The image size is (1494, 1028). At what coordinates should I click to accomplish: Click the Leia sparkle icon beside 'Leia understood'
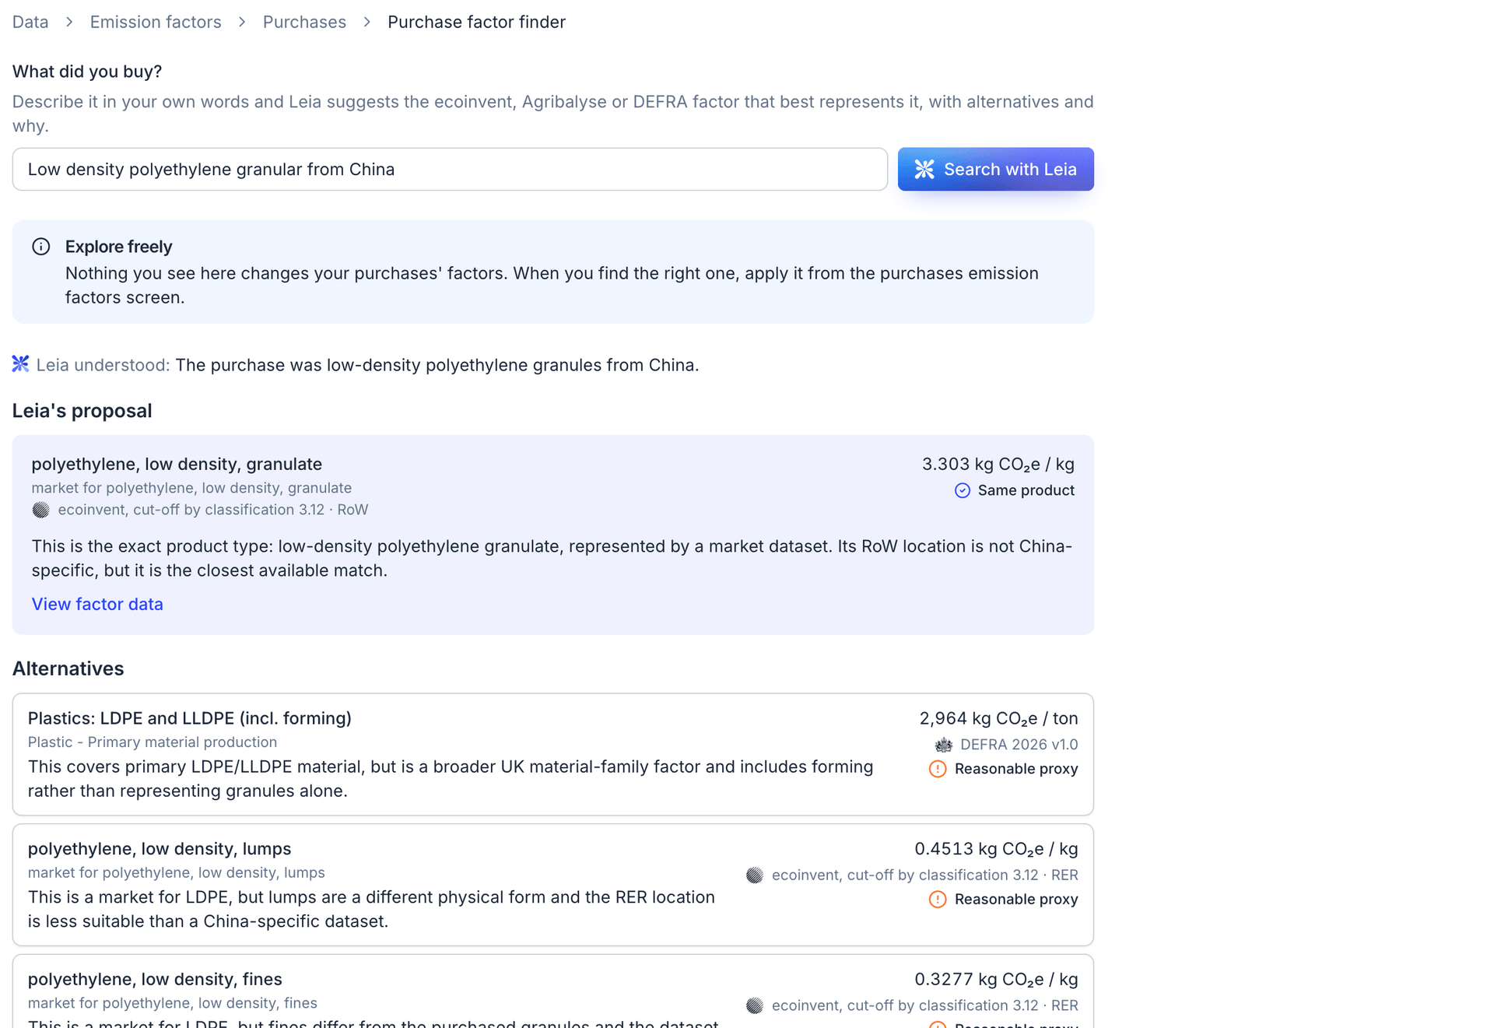tap(21, 363)
